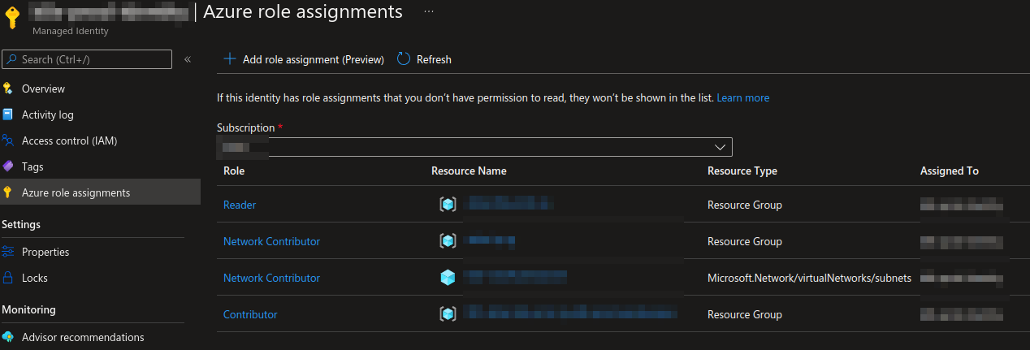This screenshot has height=350, width=1030.
Task: Open the Subscription dropdown
Action: click(474, 147)
